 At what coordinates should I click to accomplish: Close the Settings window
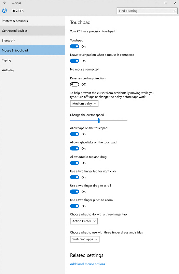click(175, 3)
